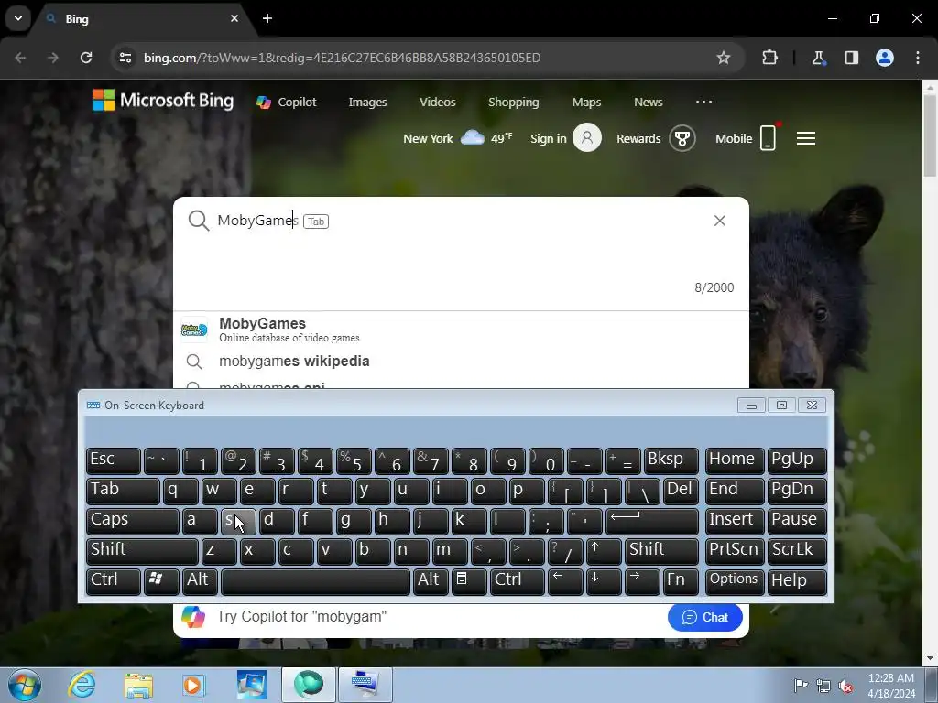The width and height of the screenshot is (938, 703).
Task: Expand more Bing navigation options ellipsis
Action: coord(704,102)
